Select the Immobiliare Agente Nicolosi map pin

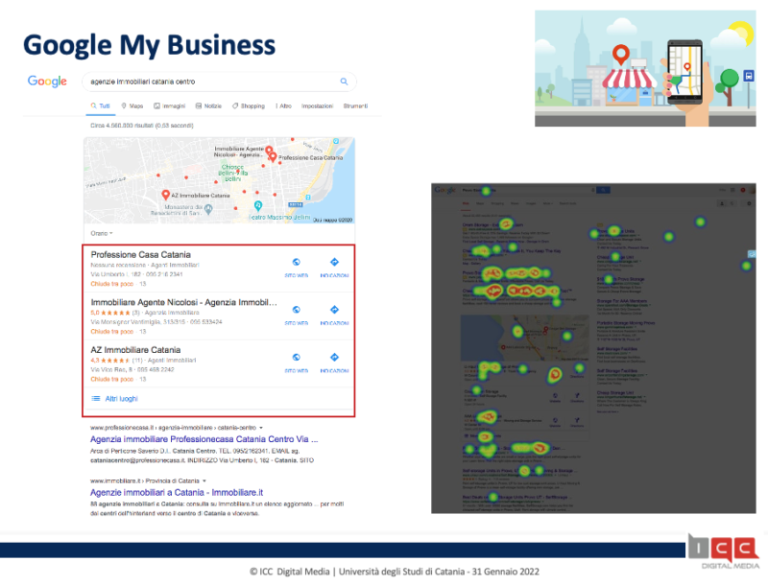click(x=269, y=150)
